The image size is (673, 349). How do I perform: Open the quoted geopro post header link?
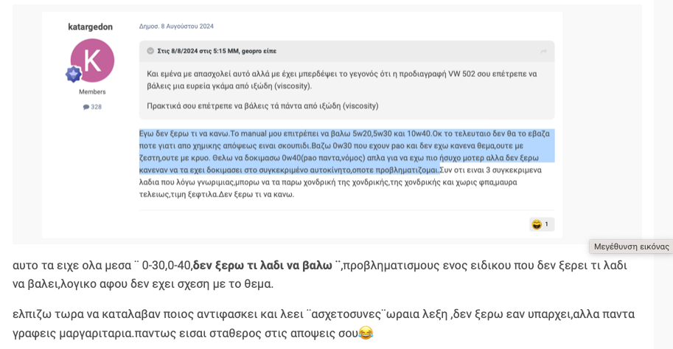click(x=217, y=51)
